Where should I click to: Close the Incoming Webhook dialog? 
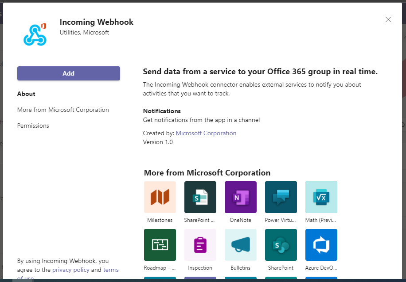388,19
